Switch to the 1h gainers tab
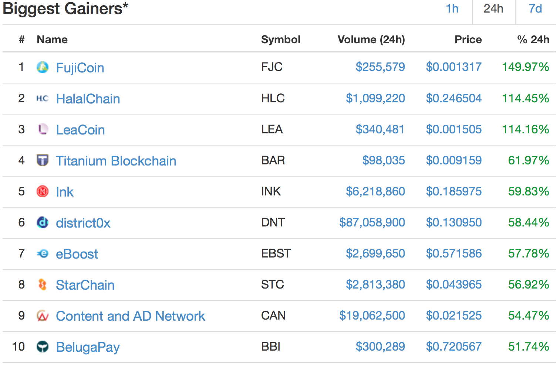The height and width of the screenshot is (365, 560). (x=452, y=9)
